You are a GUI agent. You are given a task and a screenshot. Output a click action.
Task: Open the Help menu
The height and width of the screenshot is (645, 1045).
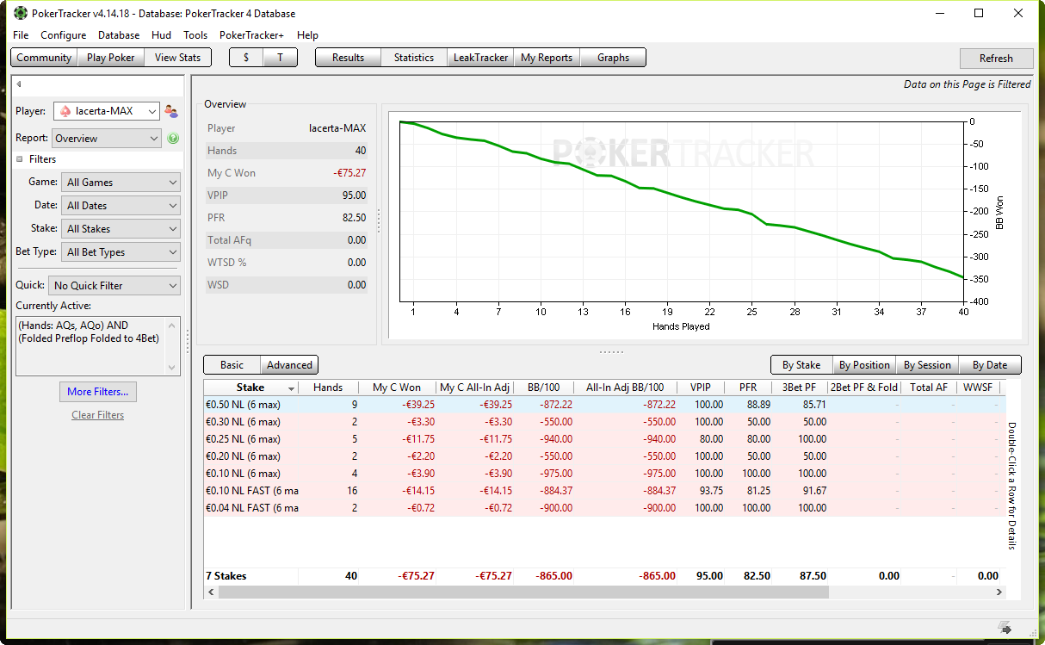click(307, 35)
